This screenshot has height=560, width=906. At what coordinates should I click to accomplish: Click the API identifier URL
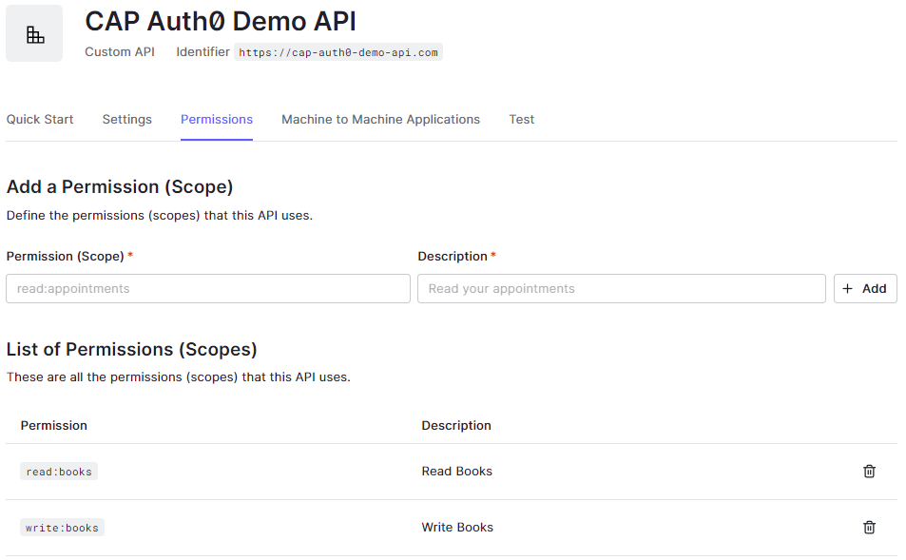coord(338,52)
